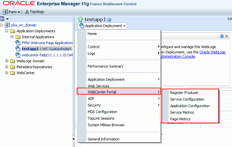Expand the WebCenter folder in tree
The width and height of the screenshot is (232, 147).
[7, 73]
